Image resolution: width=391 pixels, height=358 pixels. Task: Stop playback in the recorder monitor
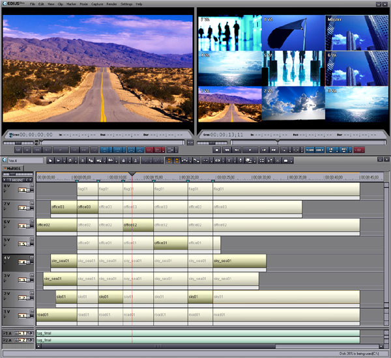tap(217, 150)
